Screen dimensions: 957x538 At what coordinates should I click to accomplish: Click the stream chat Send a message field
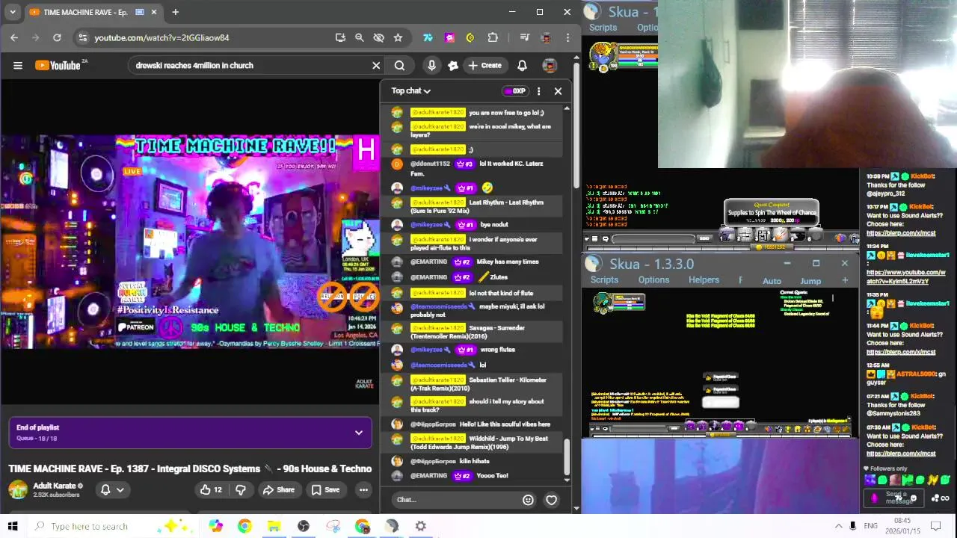[897, 498]
